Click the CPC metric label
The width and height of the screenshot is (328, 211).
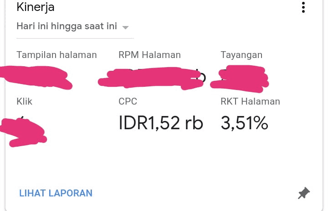[x=128, y=101]
